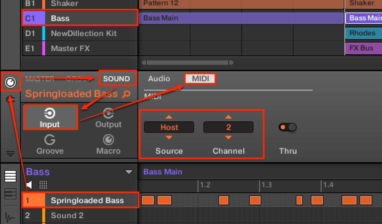Select the B1 Shaker group
Image resolution: width=382 pixels, height=224 pixels.
tap(80, 4)
